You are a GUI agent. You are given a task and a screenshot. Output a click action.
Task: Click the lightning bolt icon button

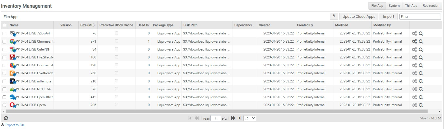tap(334, 16)
